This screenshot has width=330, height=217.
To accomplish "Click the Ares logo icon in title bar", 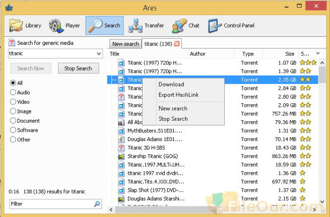I will 9,8.
